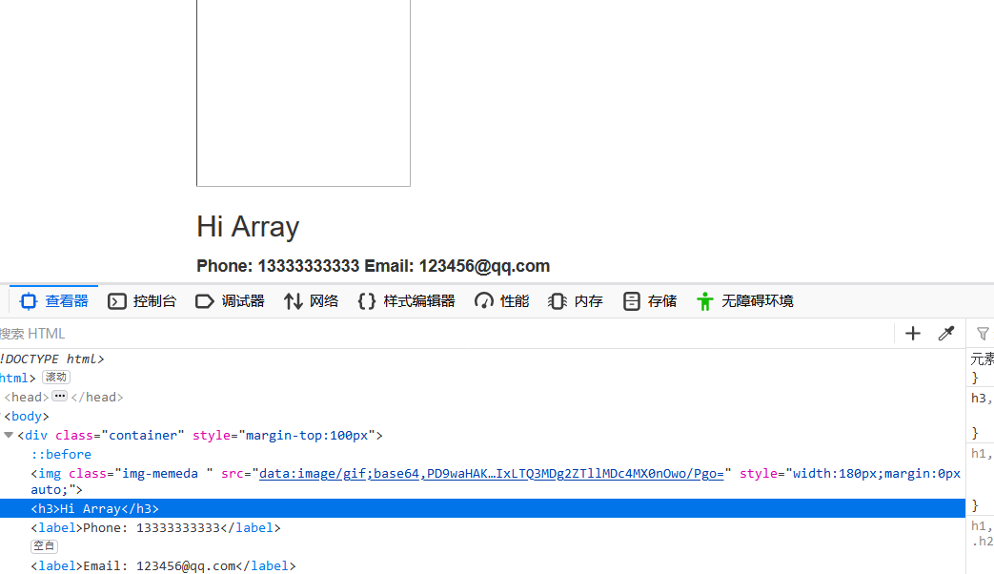
Task: Click the h3 selector in Rules panel
Action: pos(982,398)
